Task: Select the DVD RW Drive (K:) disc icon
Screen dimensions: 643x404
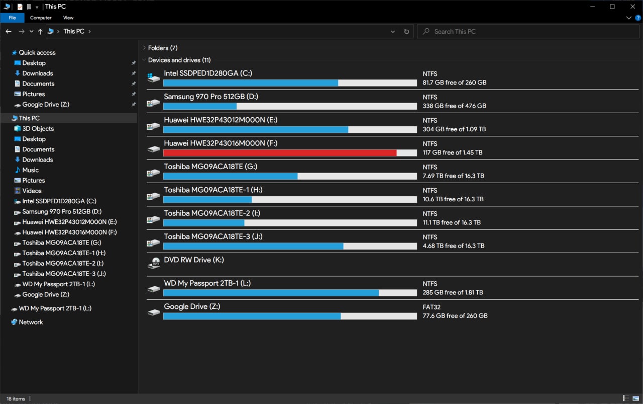Action: [153, 263]
